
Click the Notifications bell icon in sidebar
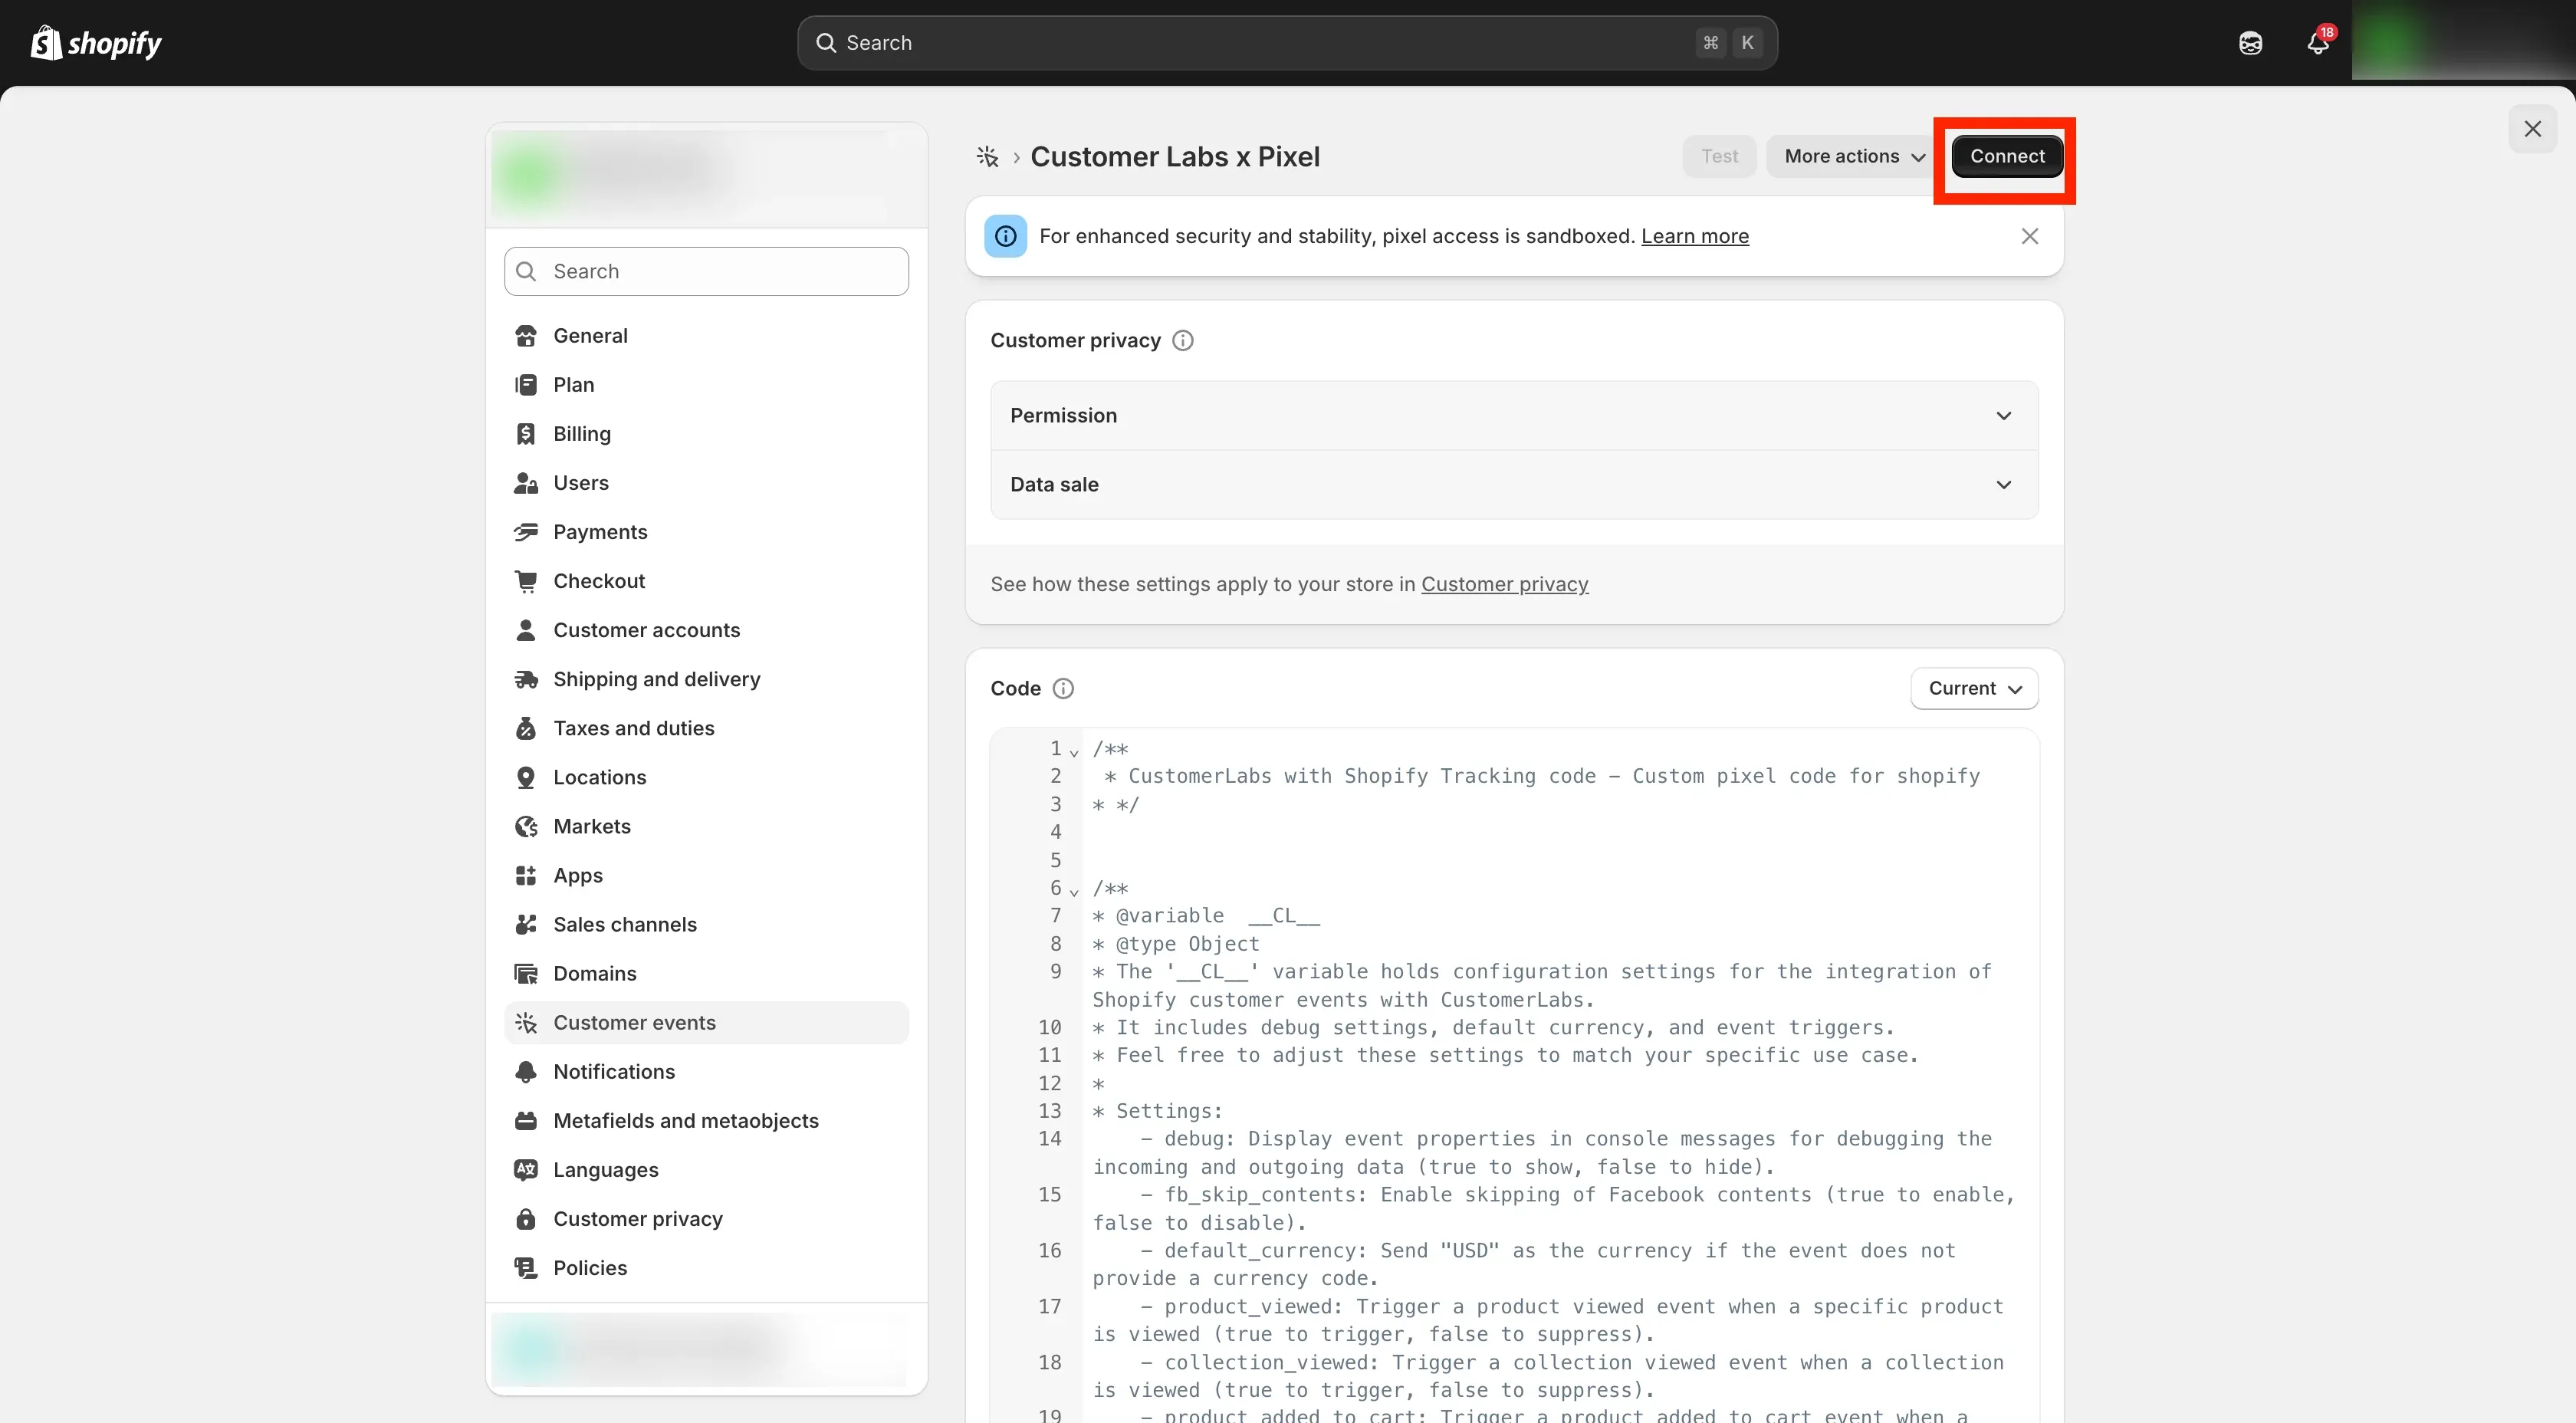pyautogui.click(x=526, y=1071)
